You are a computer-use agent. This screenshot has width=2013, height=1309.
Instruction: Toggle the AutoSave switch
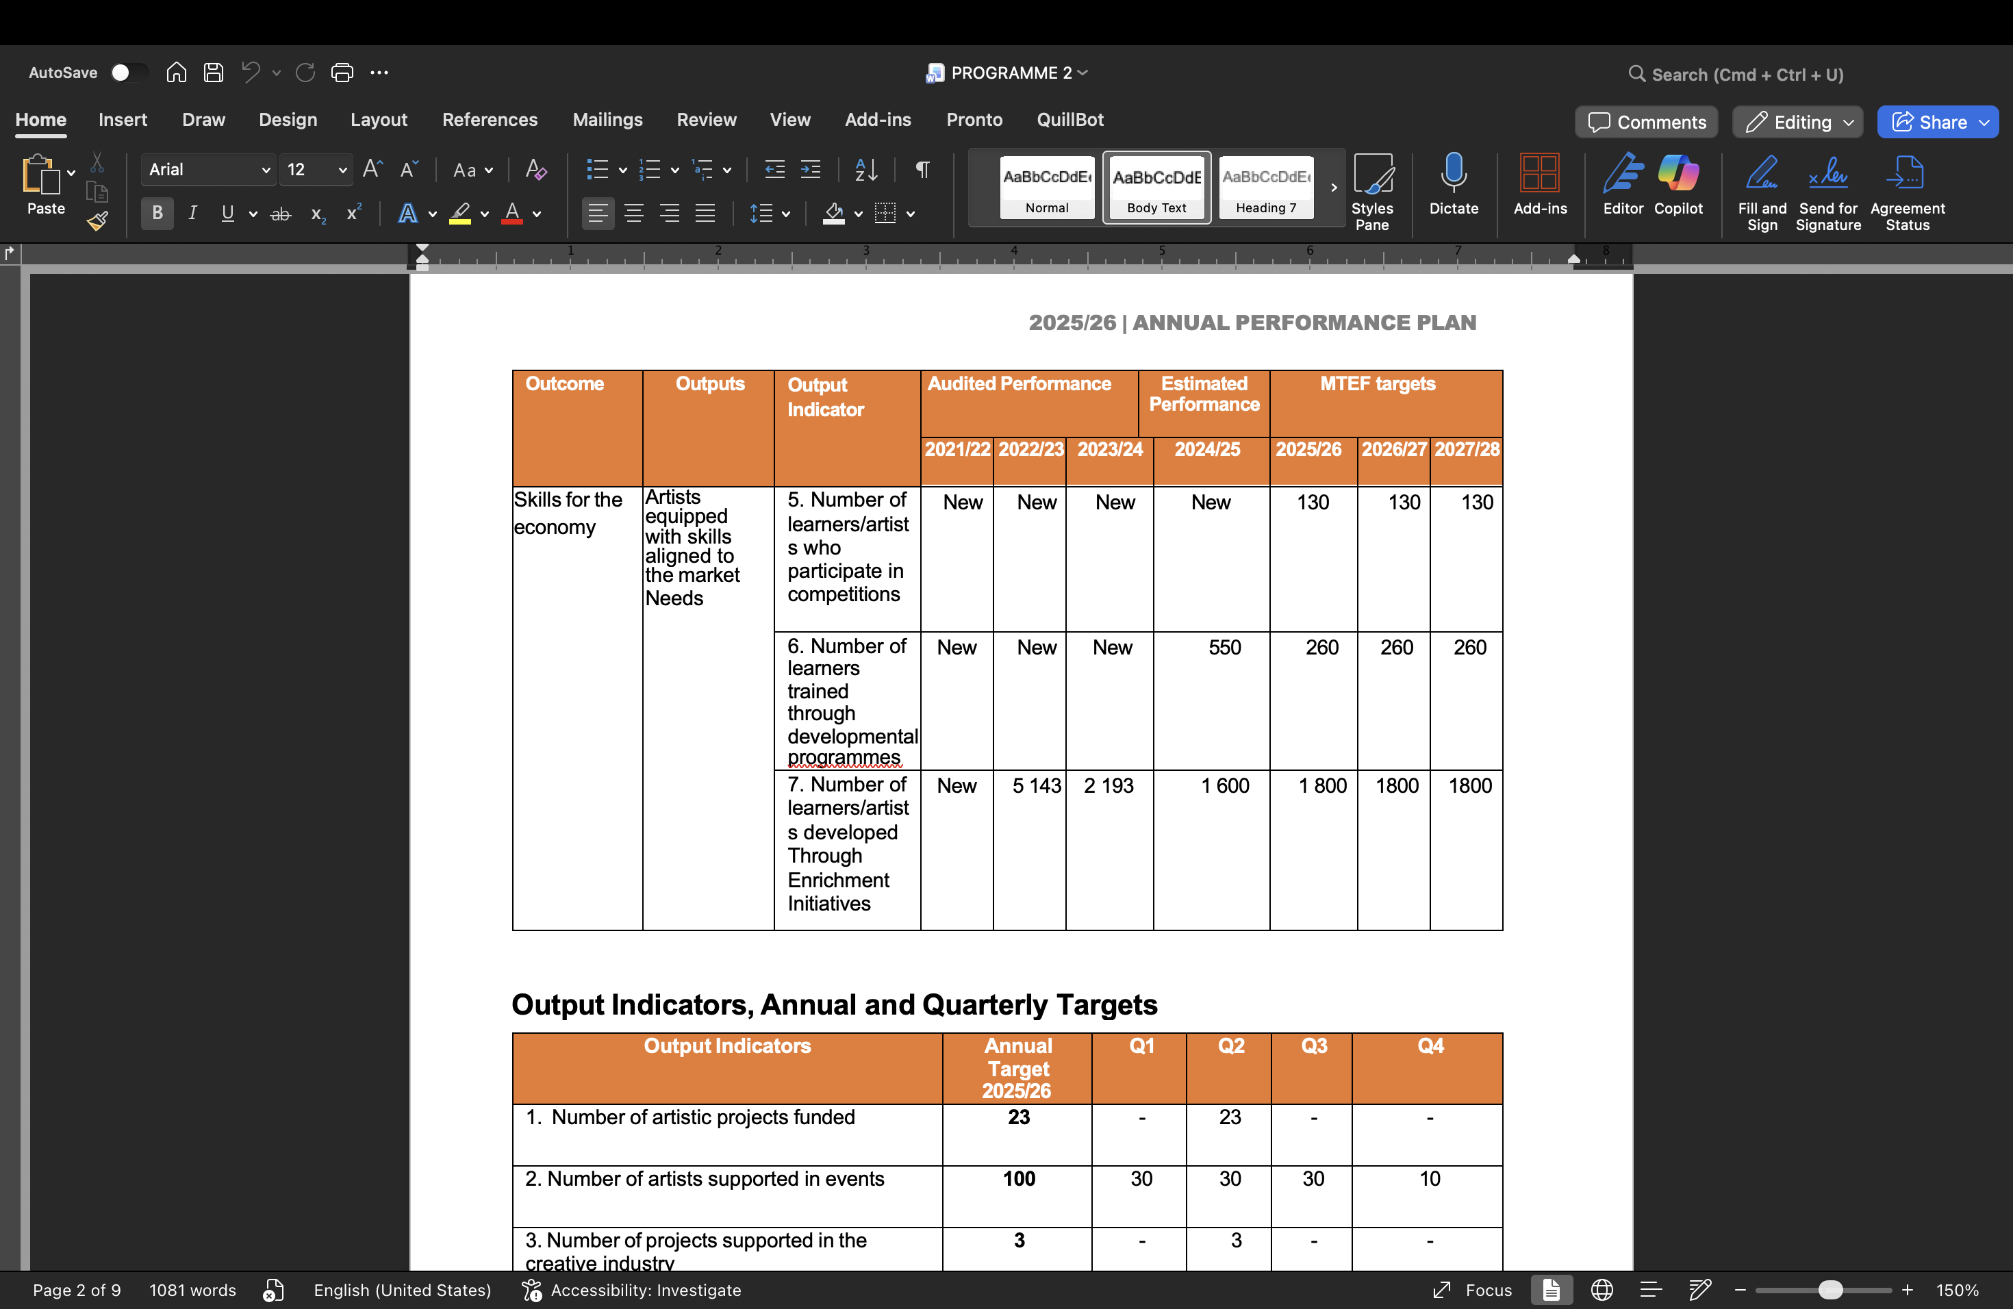(x=129, y=73)
